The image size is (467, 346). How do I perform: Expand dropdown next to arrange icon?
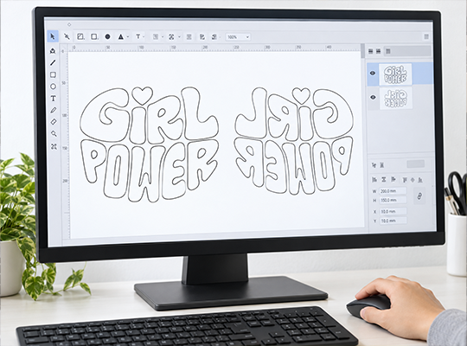coord(179,37)
